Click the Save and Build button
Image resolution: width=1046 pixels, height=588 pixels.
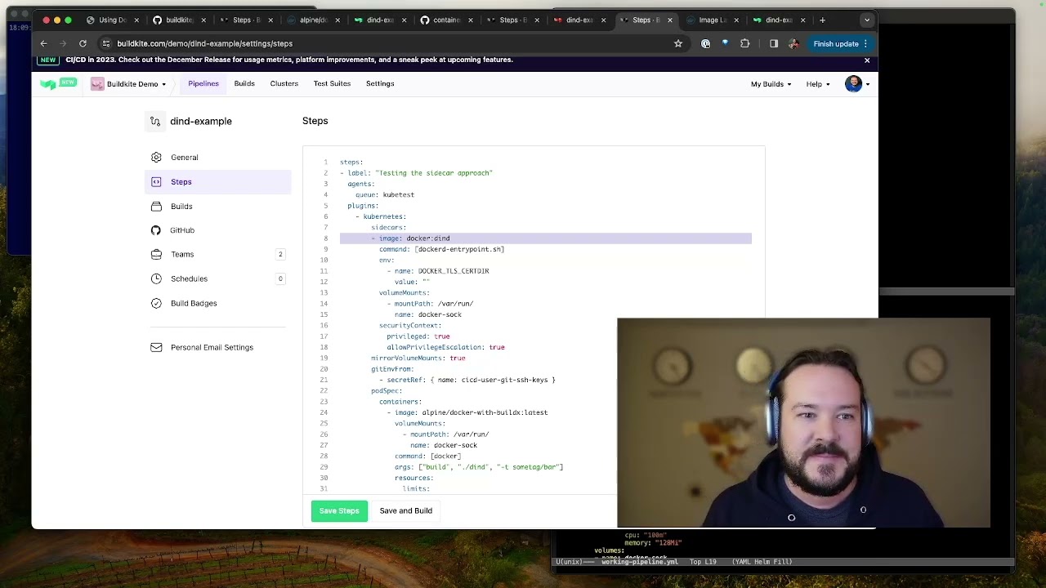tap(406, 510)
